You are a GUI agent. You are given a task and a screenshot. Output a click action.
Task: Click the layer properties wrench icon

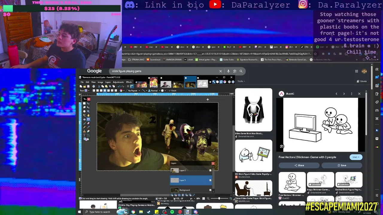tap(194, 195)
